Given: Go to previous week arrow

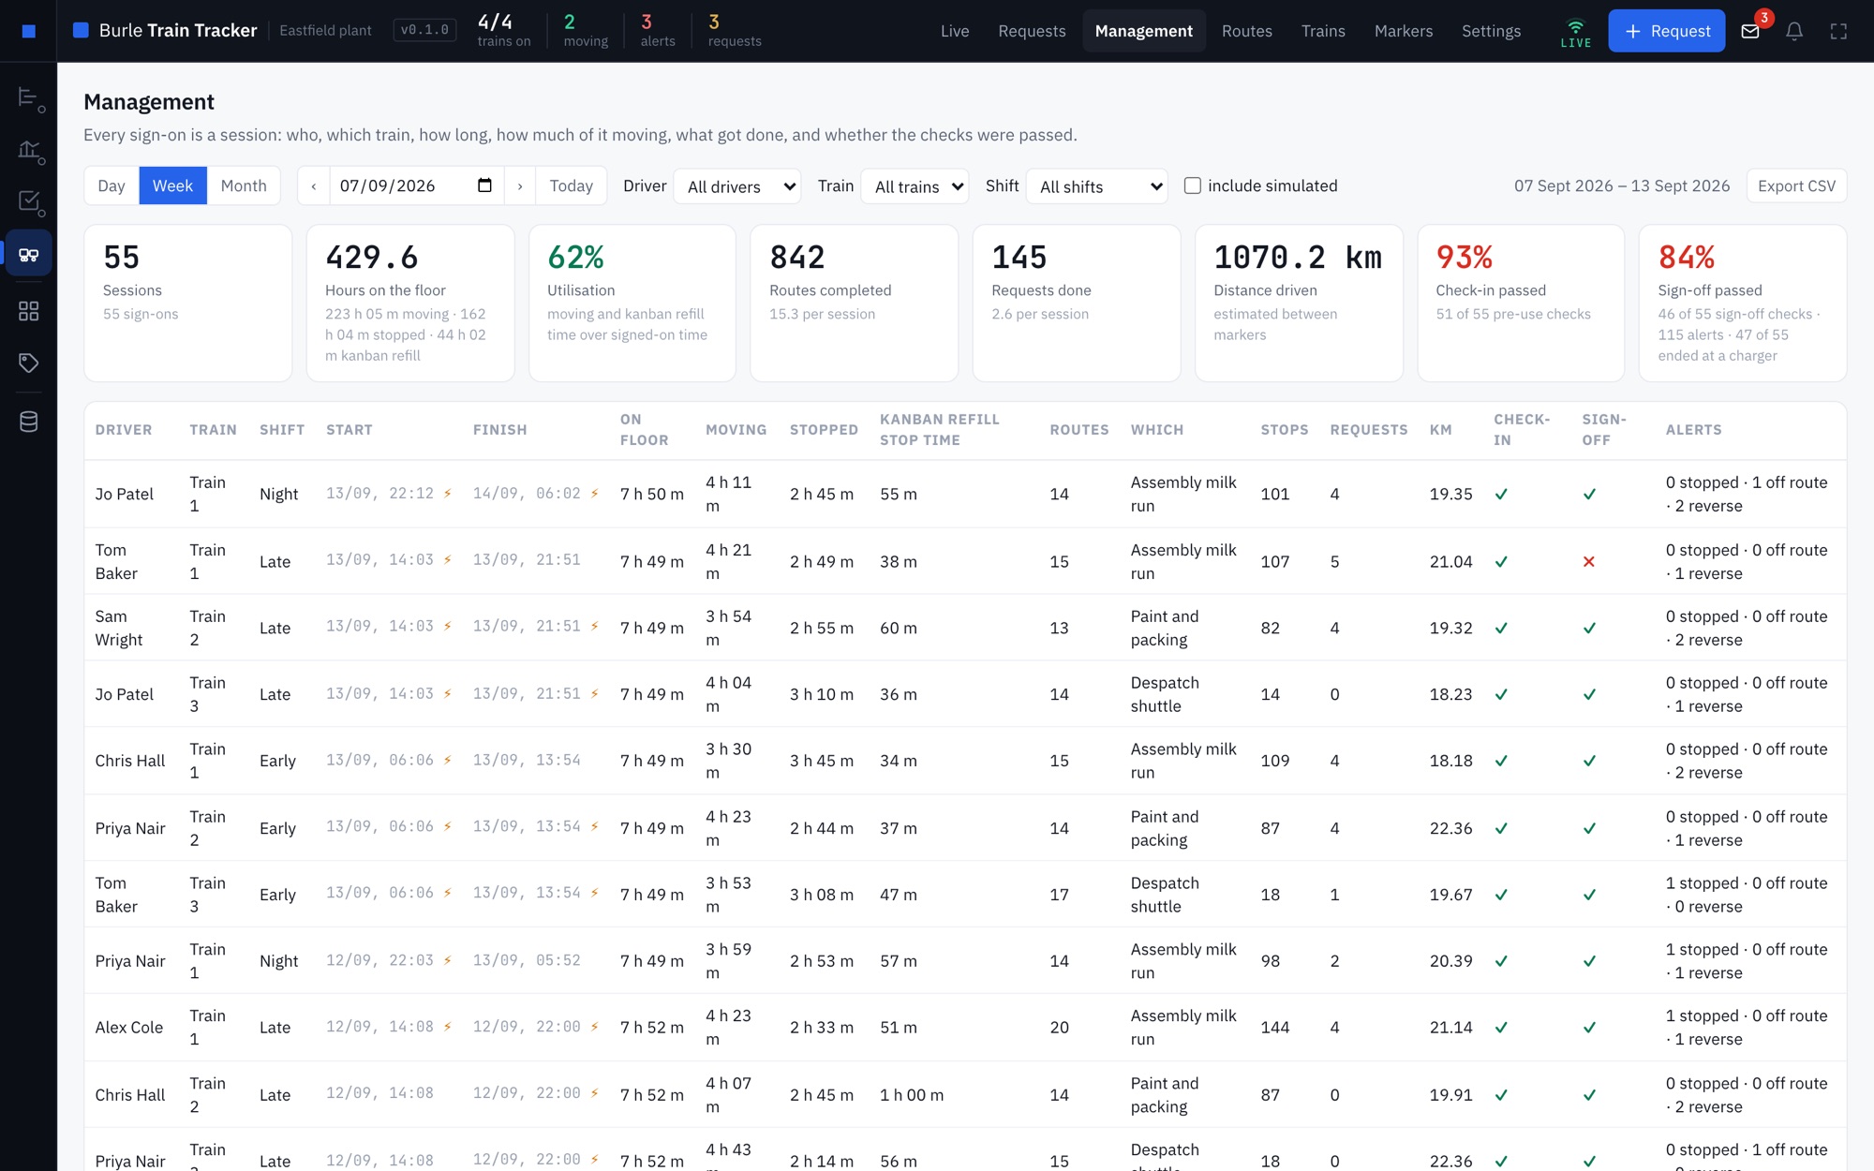Looking at the screenshot, I should click(x=314, y=185).
